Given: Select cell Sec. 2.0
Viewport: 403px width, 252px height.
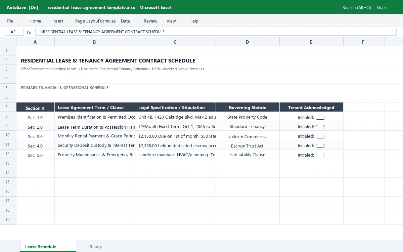Looking at the screenshot, I should click(x=35, y=126).
